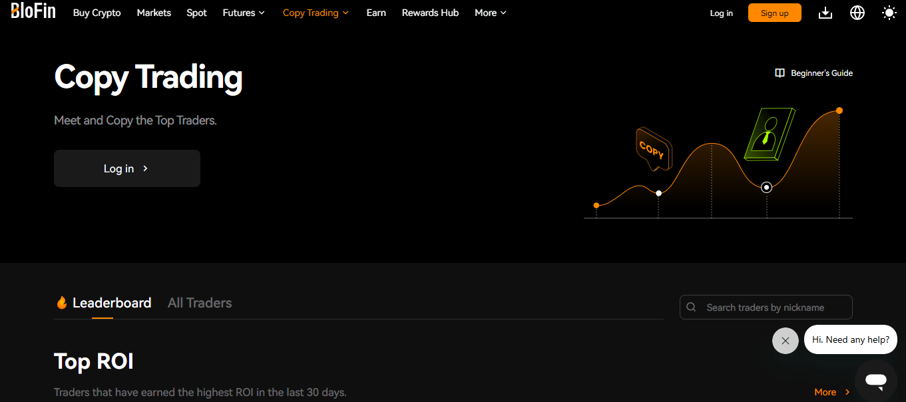906x402 pixels.
Task: Click the Beginner's Guide book icon
Action: [780, 73]
